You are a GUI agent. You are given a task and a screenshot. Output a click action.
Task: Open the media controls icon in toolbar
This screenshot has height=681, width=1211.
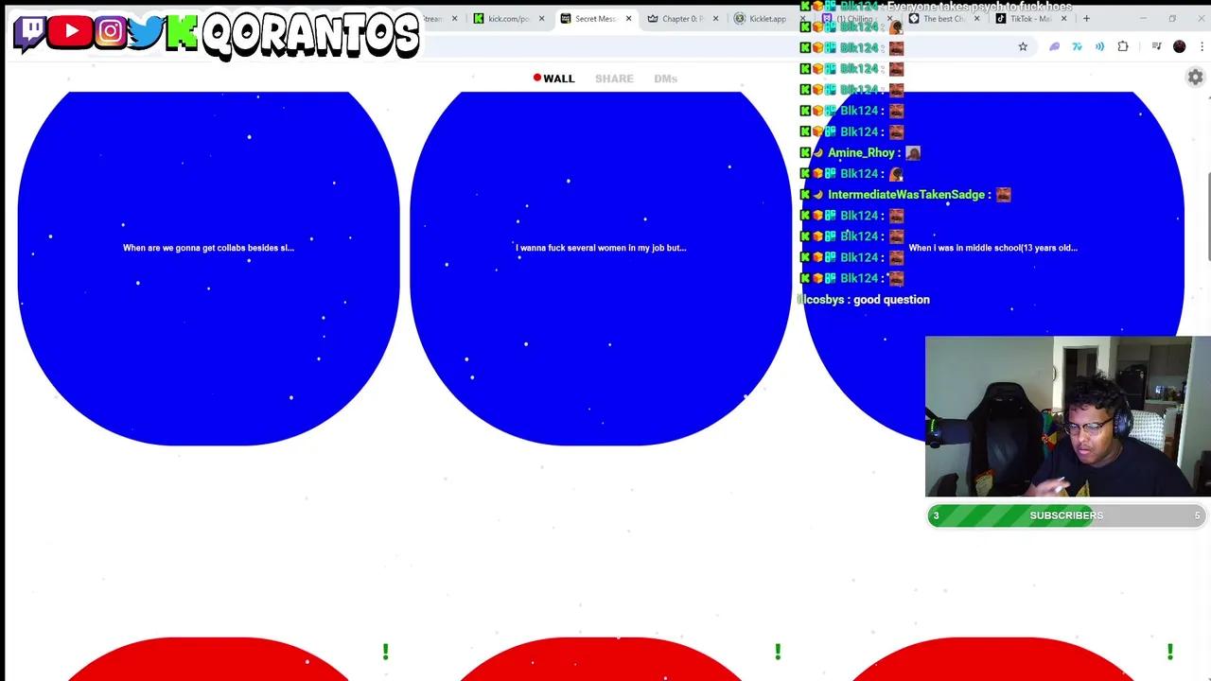click(1156, 46)
